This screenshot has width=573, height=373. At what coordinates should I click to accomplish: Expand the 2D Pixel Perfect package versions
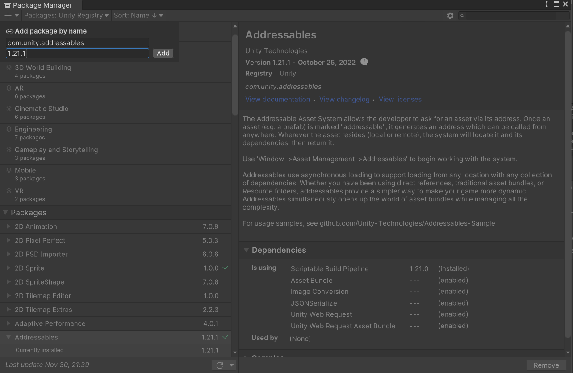(x=8, y=240)
